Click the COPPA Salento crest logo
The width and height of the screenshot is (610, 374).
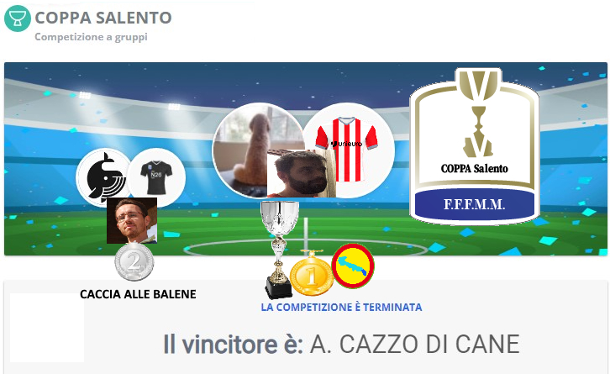point(475,147)
